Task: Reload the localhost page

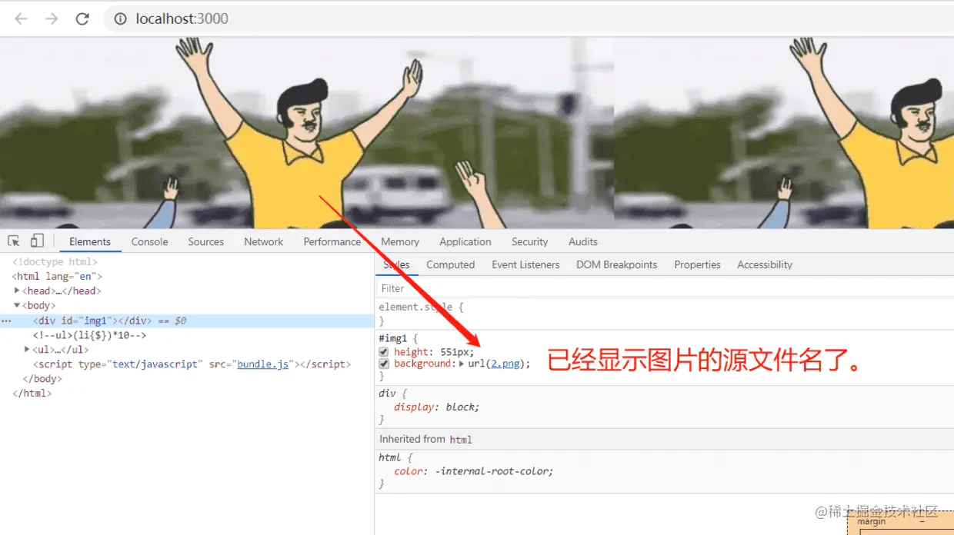Action: [82, 19]
